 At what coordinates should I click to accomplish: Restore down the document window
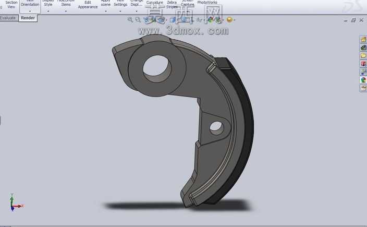coord(353,20)
